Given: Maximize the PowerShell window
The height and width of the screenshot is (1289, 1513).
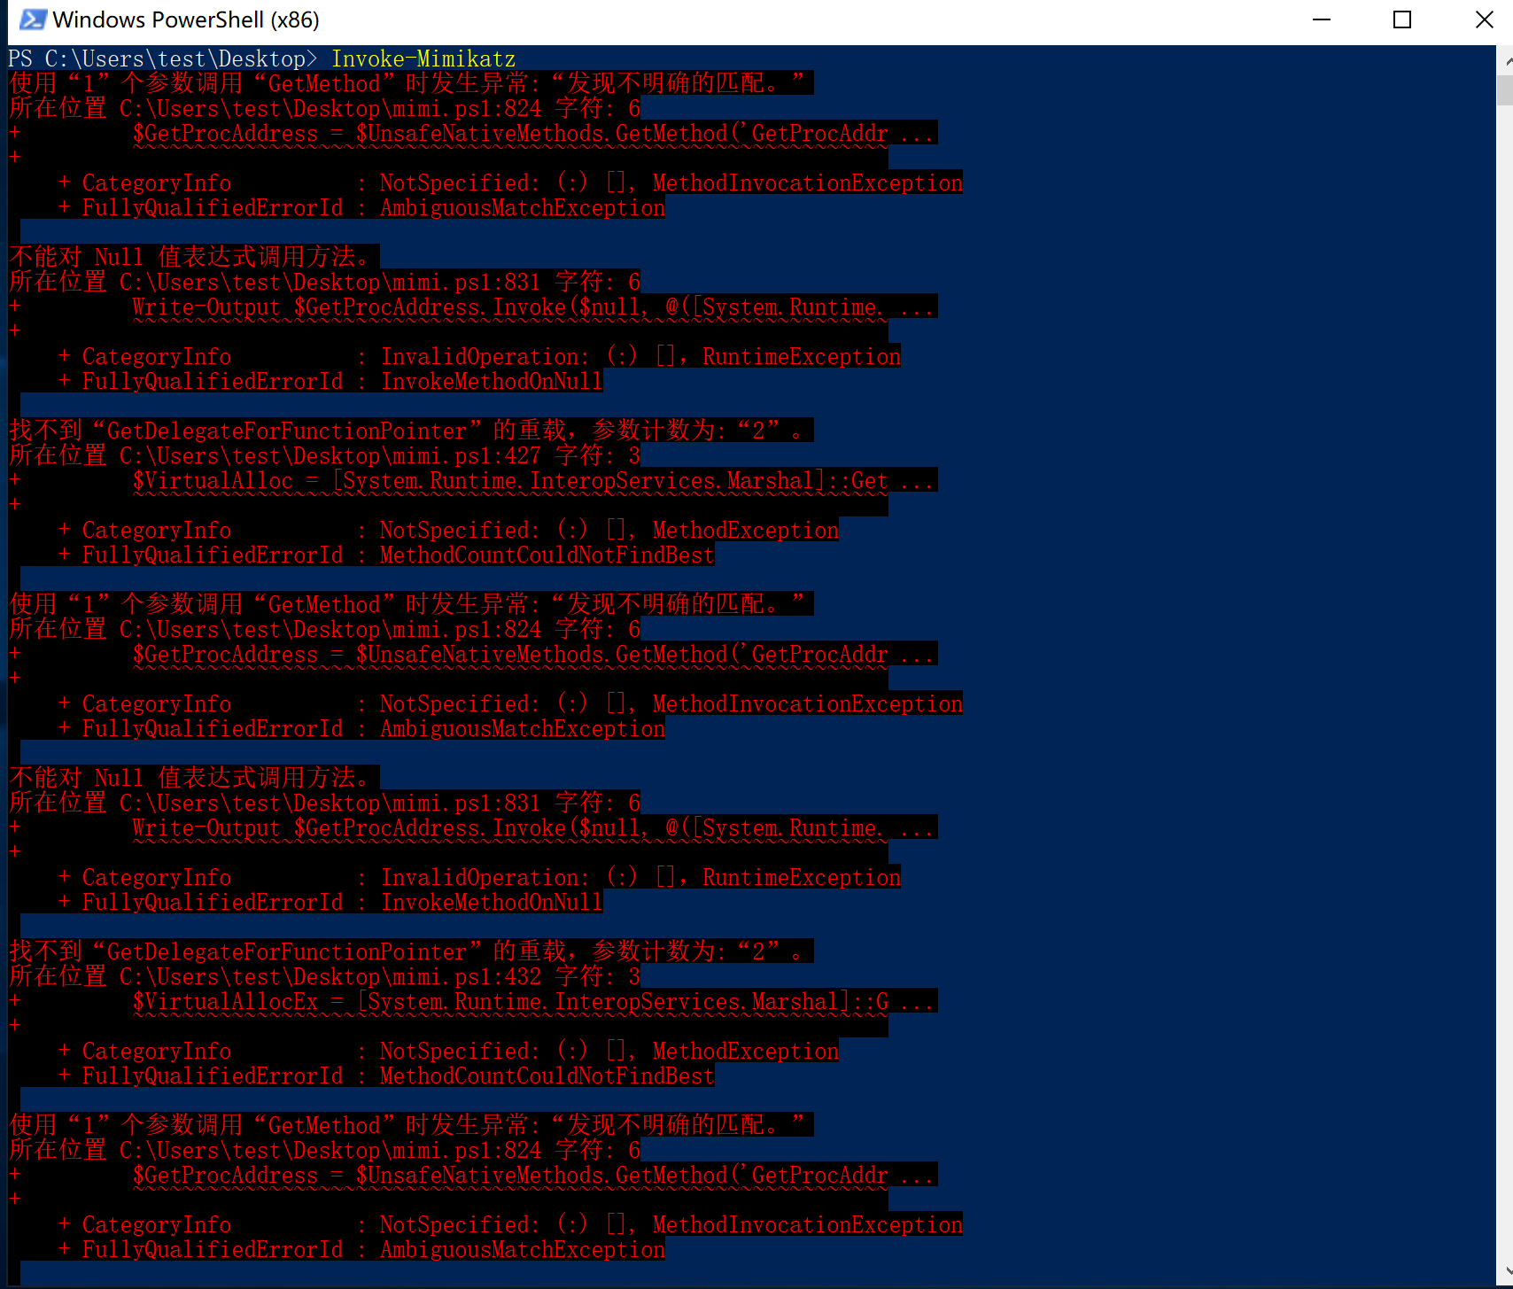Looking at the screenshot, I should [x=1402, y=19].
